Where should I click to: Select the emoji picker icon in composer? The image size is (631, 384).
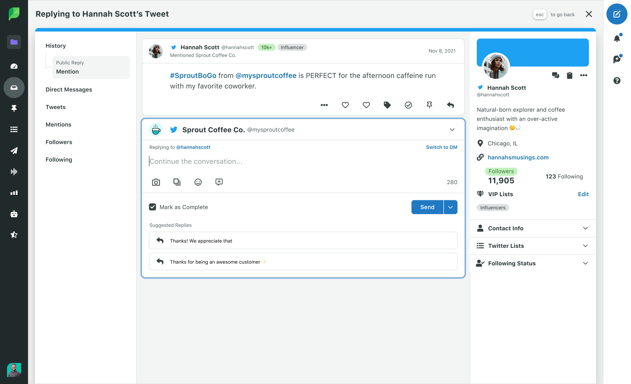(198, 182)
